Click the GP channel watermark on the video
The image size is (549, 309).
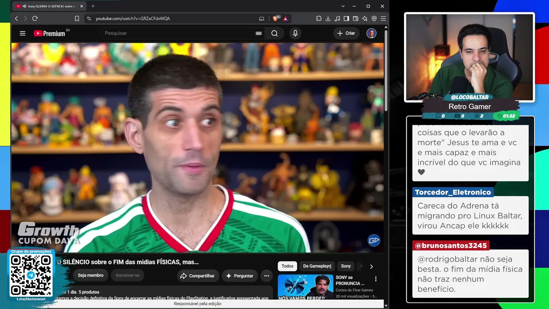tap(374, 241)
